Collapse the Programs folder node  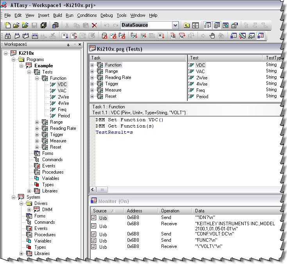coord(14,59)
